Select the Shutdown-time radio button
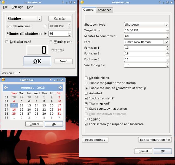The image size is (175, 165). (x=45, y=26)
